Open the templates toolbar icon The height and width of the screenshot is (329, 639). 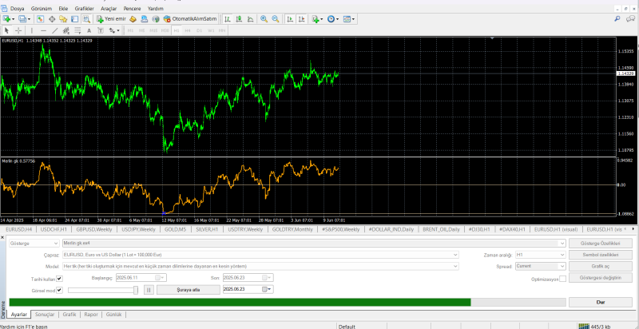[348, 18]
